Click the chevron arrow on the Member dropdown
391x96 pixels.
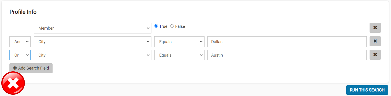tap(148, 28)
